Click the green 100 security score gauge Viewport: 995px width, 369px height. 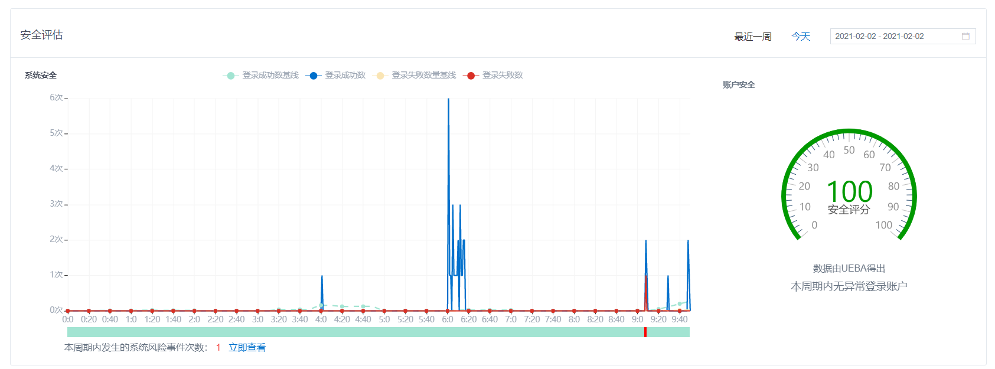(x=849, y=192)
